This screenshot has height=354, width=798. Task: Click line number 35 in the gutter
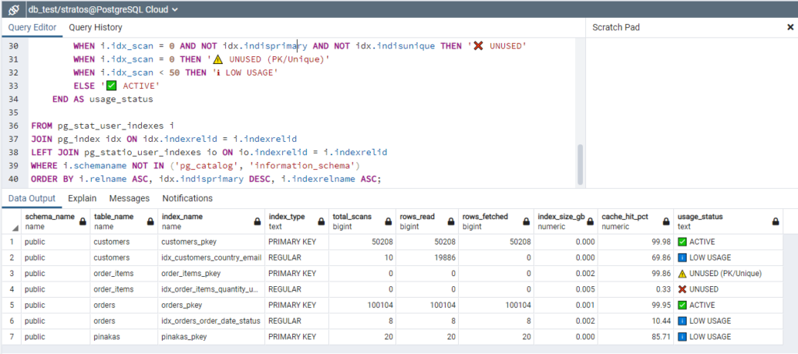pyautogui.click(x=14, y=112)
